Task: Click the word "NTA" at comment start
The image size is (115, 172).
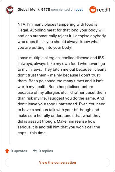Action: point(22,24)
